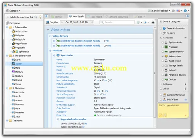195x139 pixels.
Task: Check the System details checkbox
Action: 163,42
